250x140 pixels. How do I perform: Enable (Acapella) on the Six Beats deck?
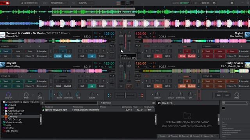[x=42, y=51]
